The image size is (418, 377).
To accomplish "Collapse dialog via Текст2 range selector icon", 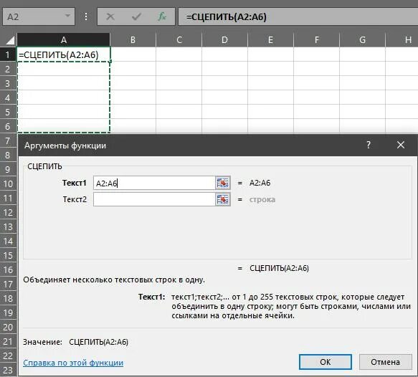I will click(222, 199).
